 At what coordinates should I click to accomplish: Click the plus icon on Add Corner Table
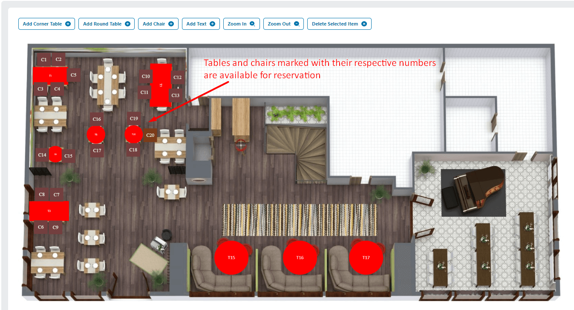69,24
